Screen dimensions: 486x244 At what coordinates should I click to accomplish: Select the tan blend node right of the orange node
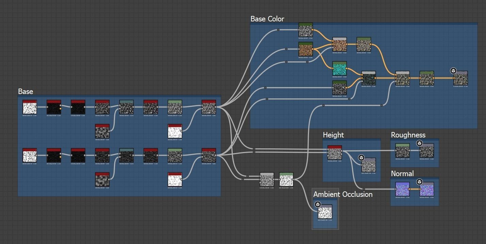[339, 44]
